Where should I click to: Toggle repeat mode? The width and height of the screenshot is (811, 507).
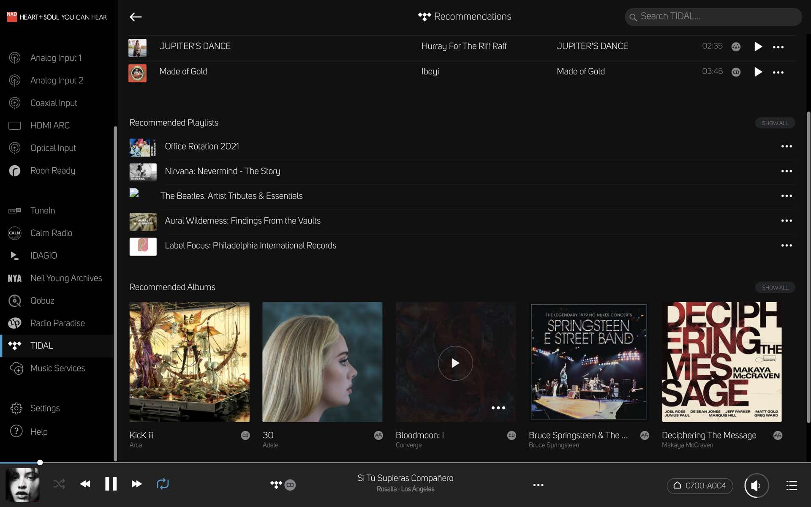coord(163,484)
